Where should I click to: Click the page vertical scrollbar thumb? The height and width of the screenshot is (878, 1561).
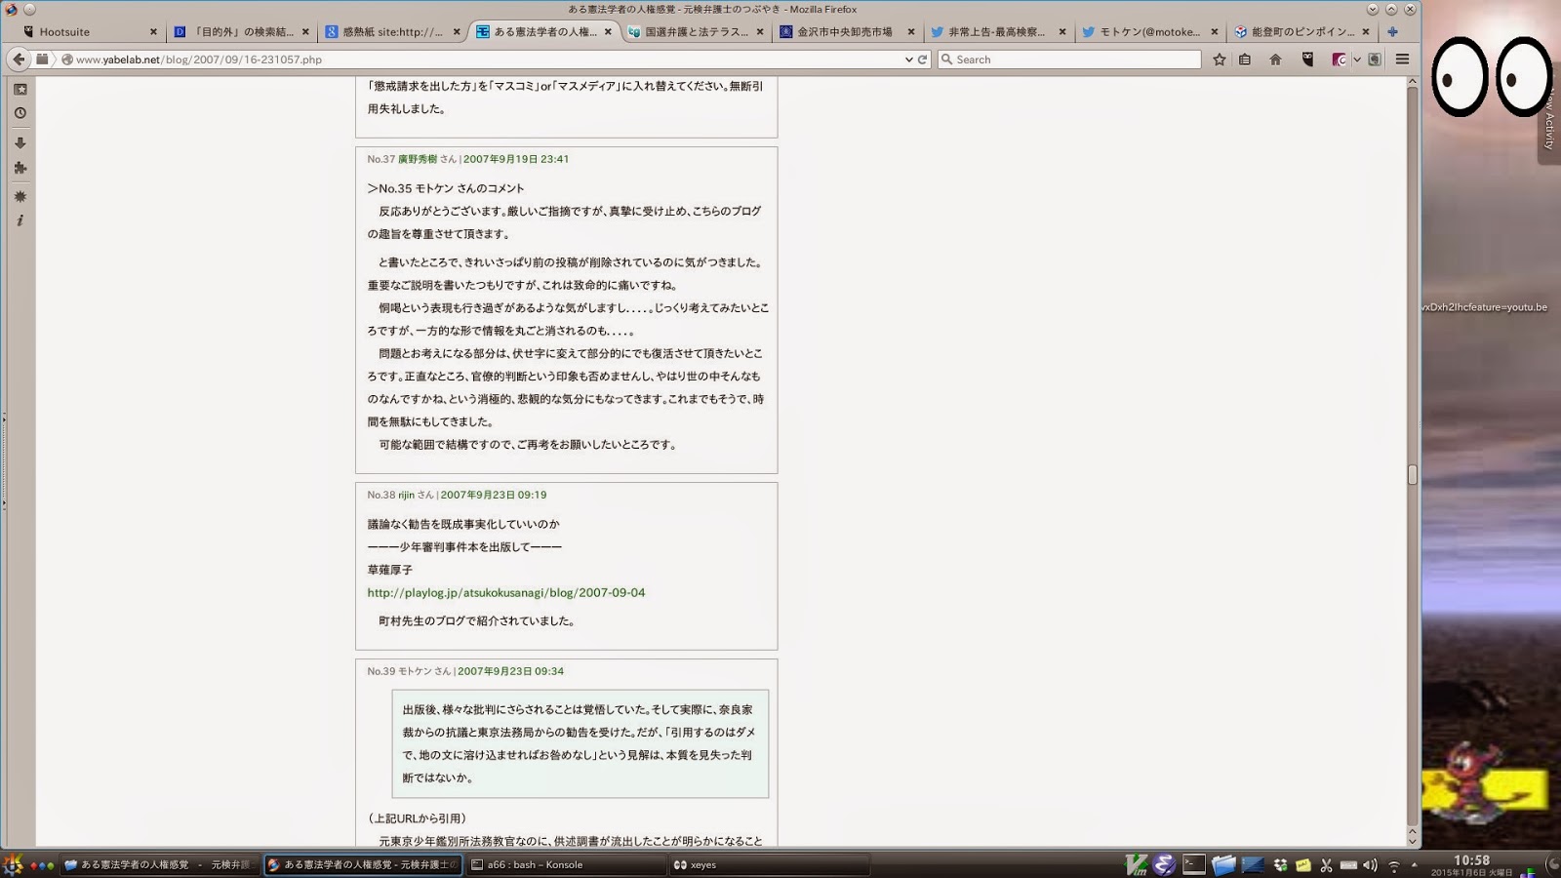coord(1412,475)
